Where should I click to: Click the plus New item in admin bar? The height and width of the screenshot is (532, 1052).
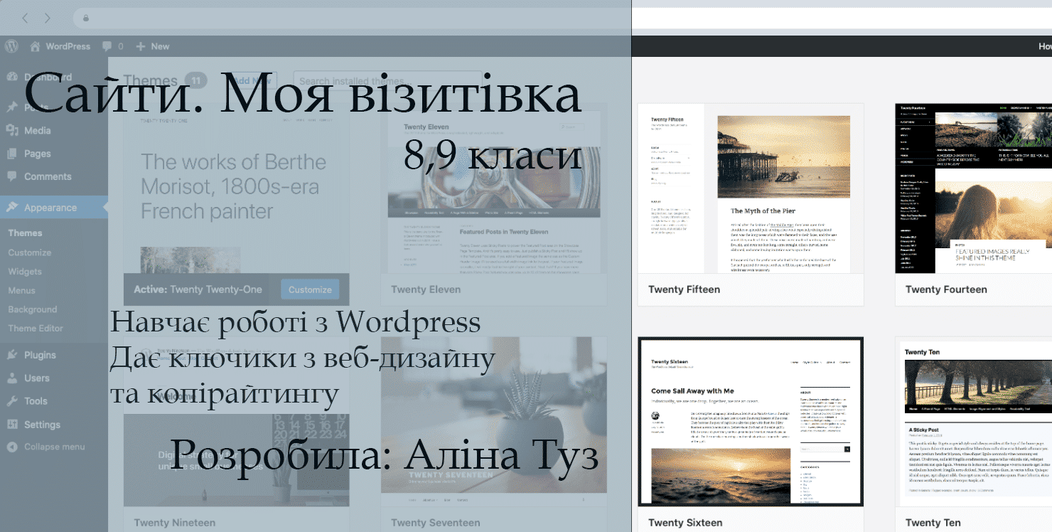(152, 46)
